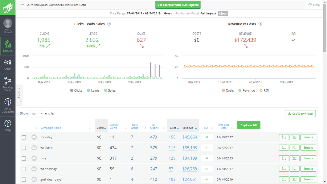Click Emails button for weekend row
The image size is (327, 184).
[308, 148]
